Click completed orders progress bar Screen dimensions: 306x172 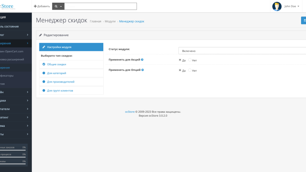pos(13,150)
